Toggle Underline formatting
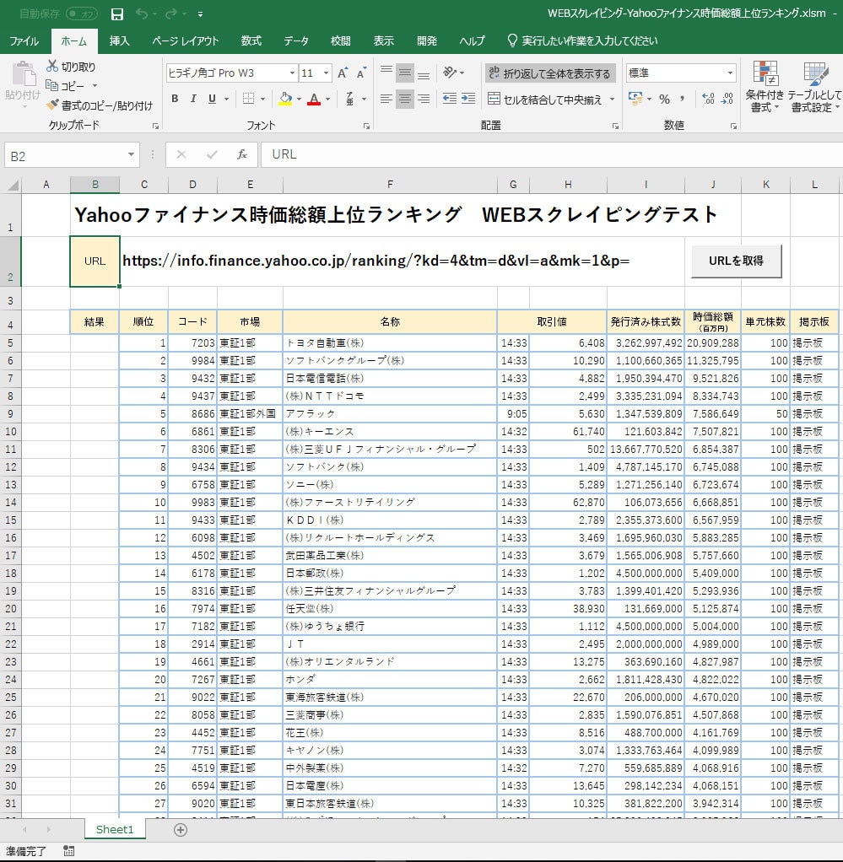This screenshot has width=843, height=862. point(213,99)
